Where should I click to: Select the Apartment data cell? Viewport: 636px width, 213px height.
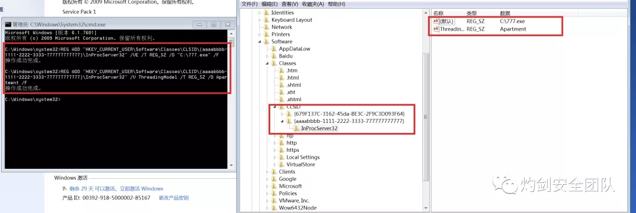click(513, 29)
